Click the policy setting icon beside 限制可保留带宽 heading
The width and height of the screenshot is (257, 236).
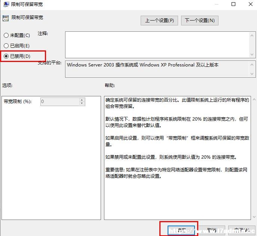[x=6, y=18]
